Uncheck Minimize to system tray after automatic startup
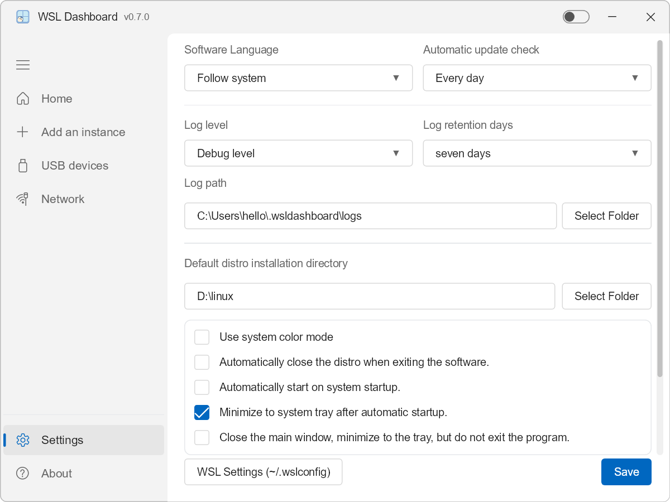670x502 pixels. [x=202, y=412]
